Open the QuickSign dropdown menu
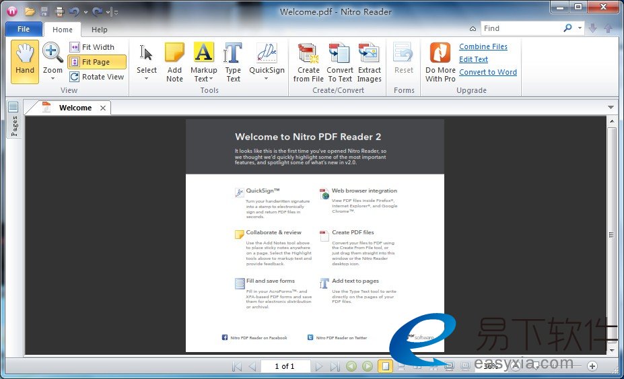The height and width of the screenshot is (379, 624). click(267, 79)
